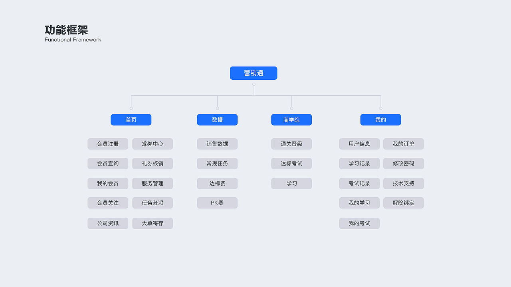
Task: Open the 销售数据 item
Action: (x=217, y=144)
